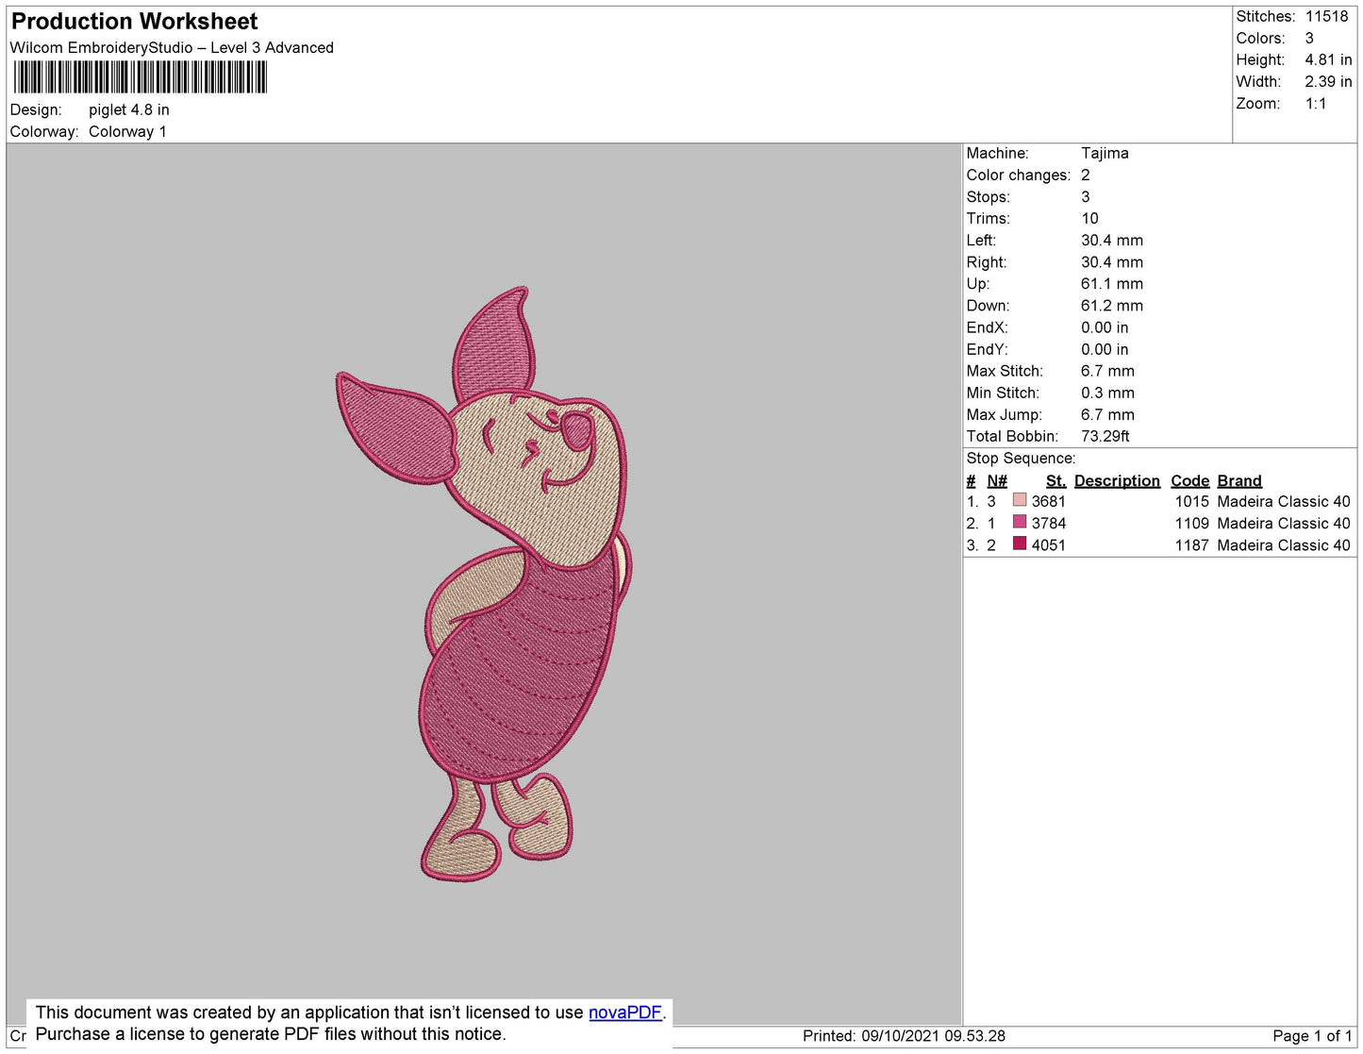Select the Up value '61.1 mm'
The height and width of the screenshot is (1054, 1363).
(x=1112, y=284)
